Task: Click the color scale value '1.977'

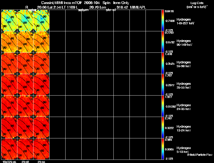Action: (169, 97)
